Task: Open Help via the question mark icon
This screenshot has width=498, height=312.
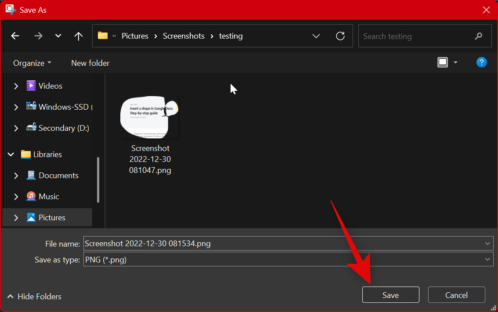Action: pos(481,62)
